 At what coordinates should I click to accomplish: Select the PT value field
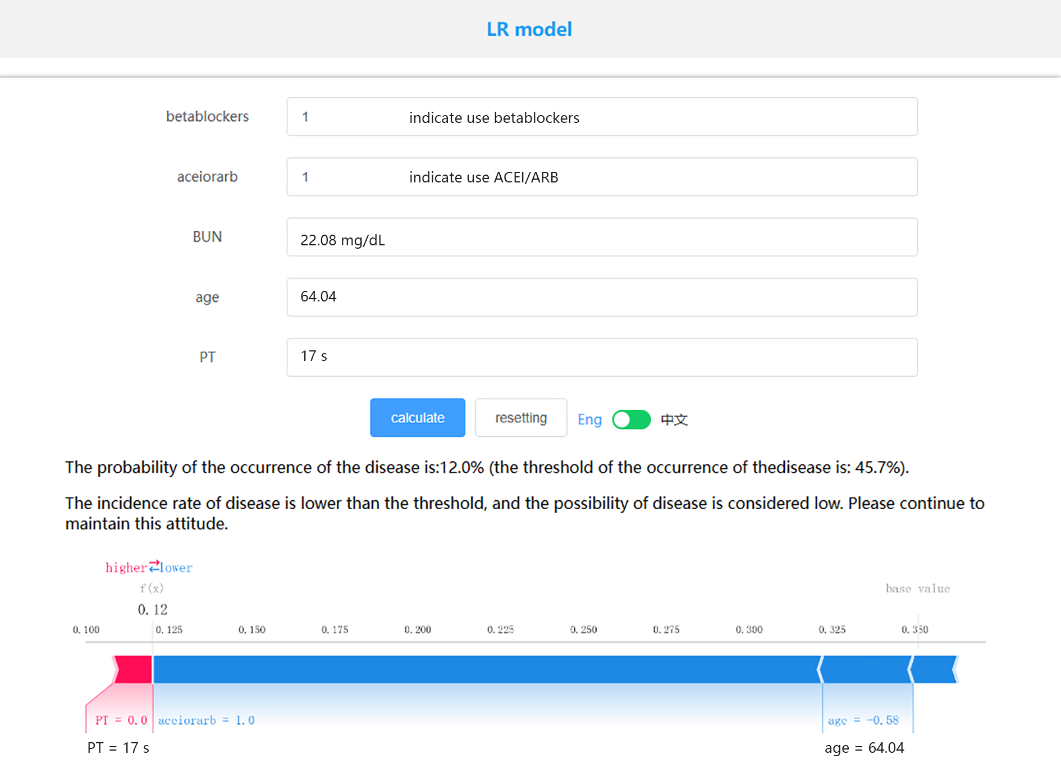pyautogui.click(x=601, y=357)
